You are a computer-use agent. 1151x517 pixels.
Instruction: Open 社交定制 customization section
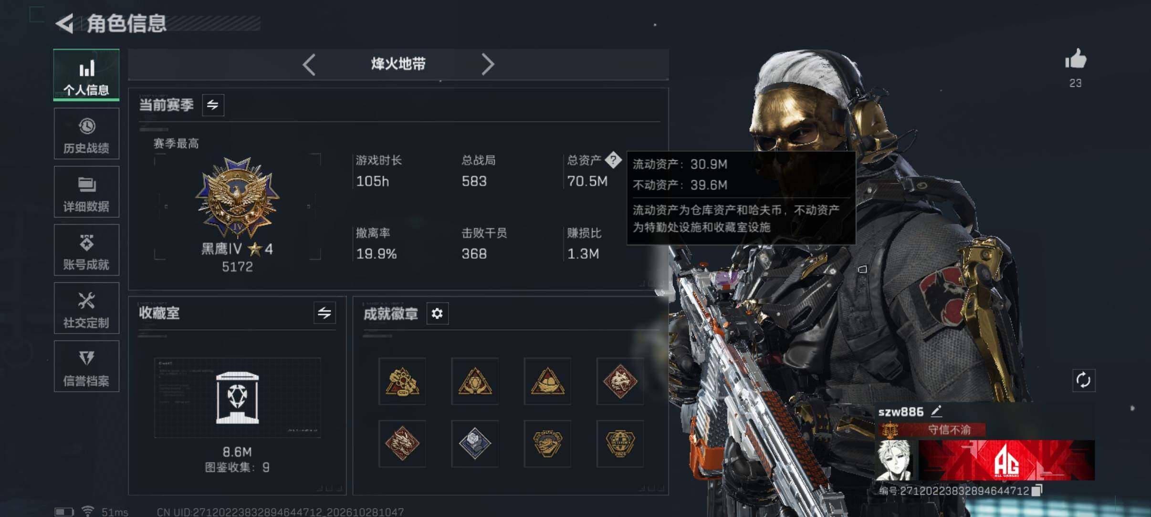(86, 308)
